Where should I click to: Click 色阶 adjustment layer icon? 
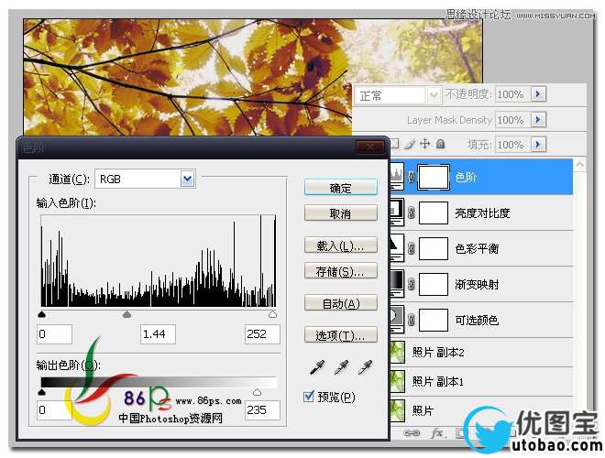coord(397,177)
